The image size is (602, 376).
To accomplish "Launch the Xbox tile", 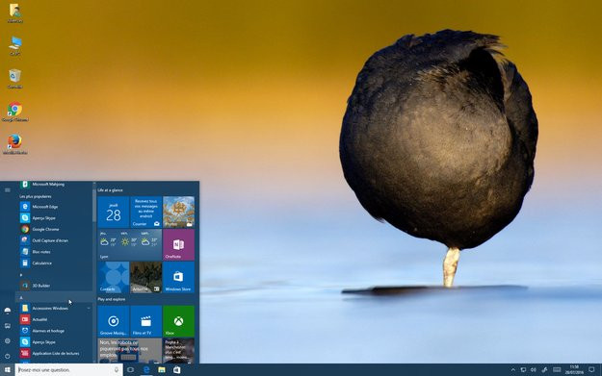I will point(178,321).
